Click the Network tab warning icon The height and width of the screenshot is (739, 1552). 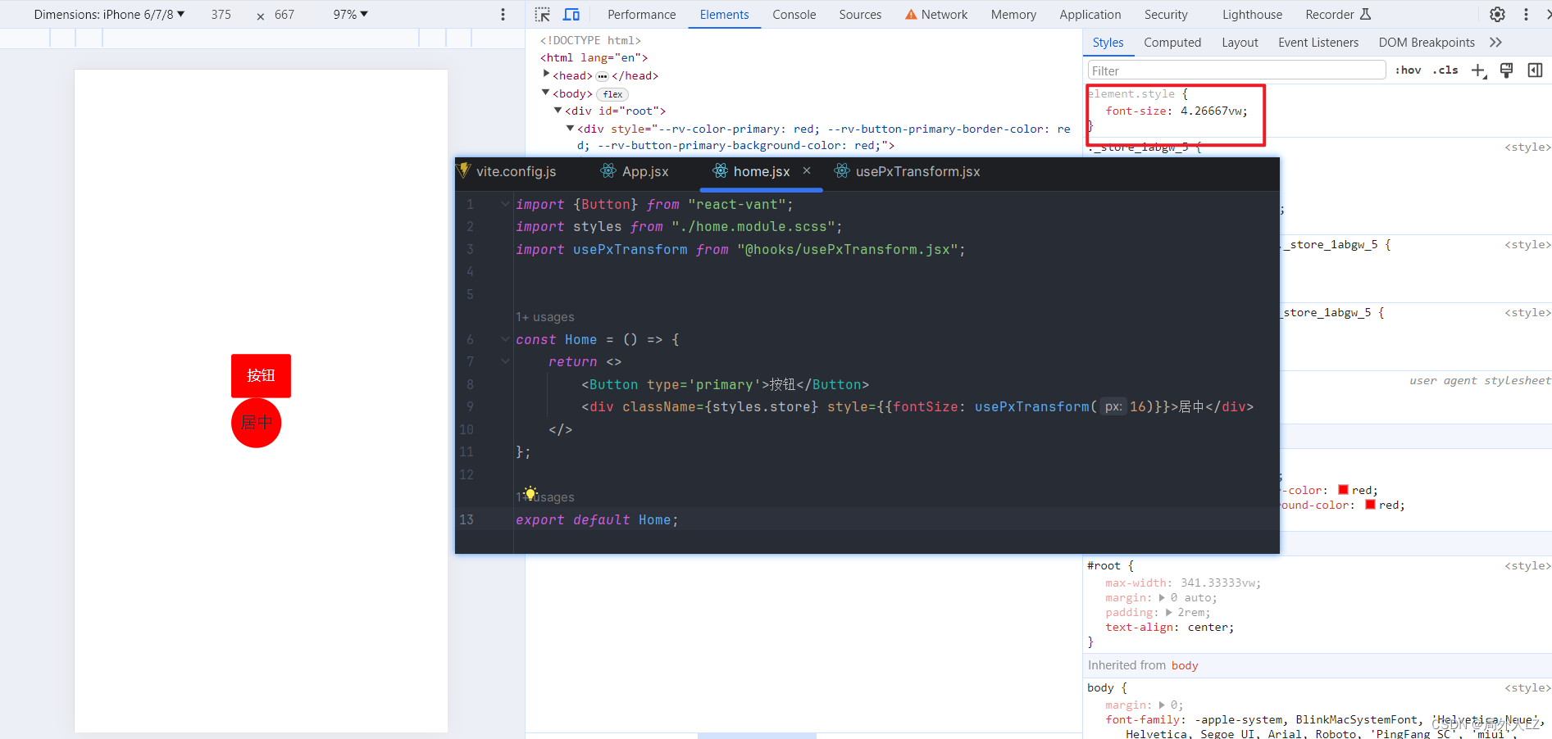(910, 14)
